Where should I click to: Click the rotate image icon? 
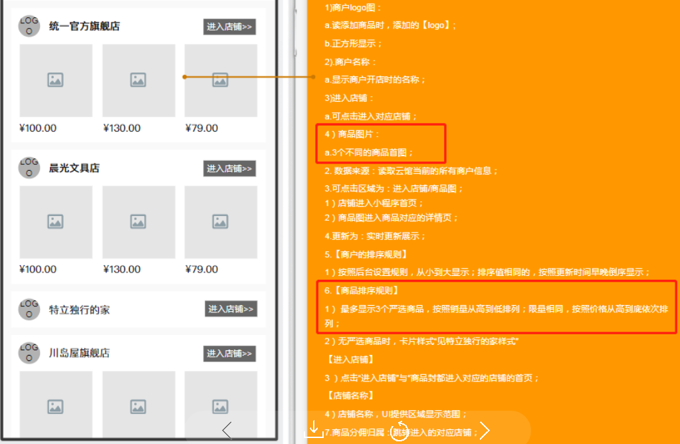pos(401,430)
